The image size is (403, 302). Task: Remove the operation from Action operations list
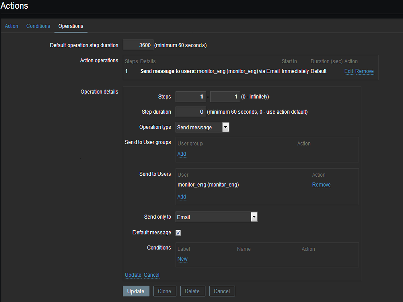[x=364, y=71]
